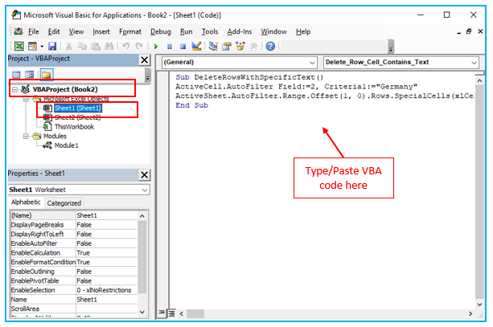Select Module1 in project tree
This screenshot has height=327, width=493.
point(66,145)
